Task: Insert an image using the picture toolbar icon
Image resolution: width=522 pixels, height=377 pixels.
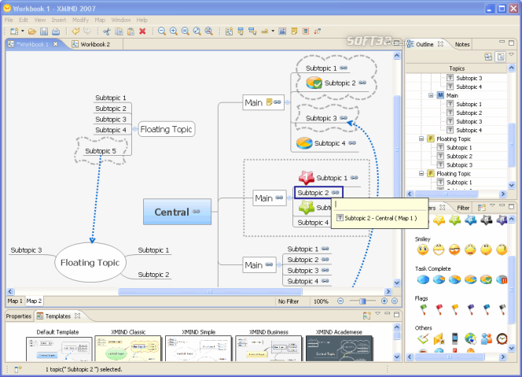Action: click(282, 31)
